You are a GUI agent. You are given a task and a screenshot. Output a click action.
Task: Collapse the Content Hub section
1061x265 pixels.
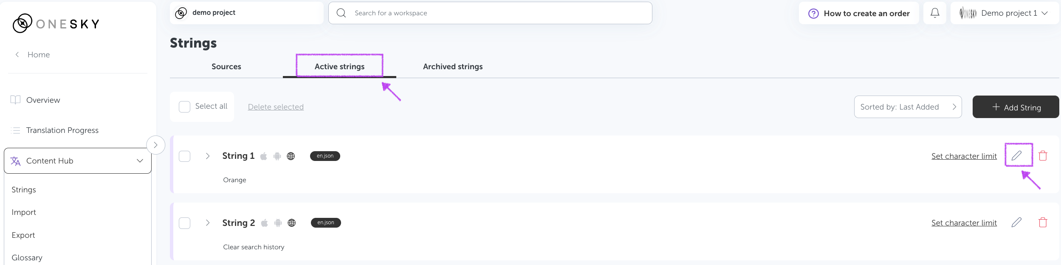[x=140, y=161]
